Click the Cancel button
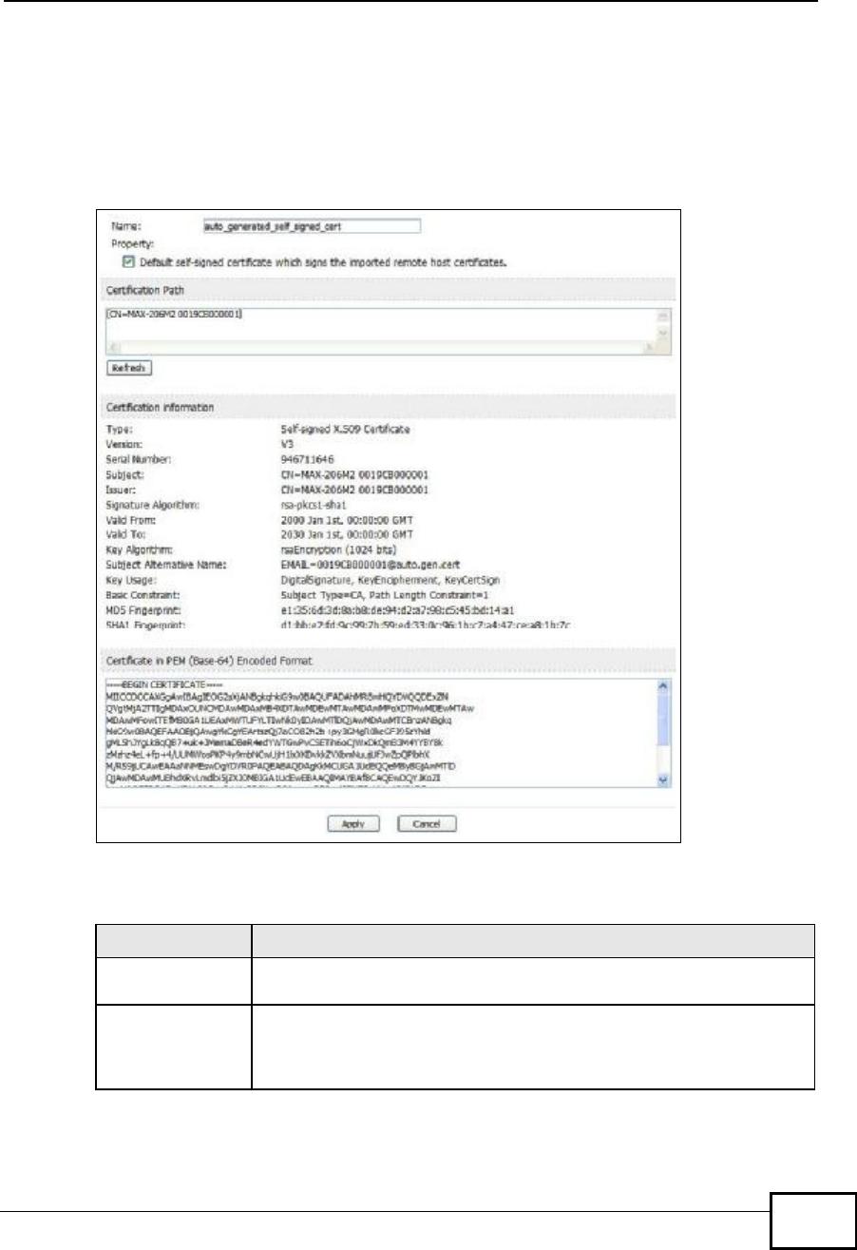Viewport: 857px width, 1250px height. pos(426,823)
